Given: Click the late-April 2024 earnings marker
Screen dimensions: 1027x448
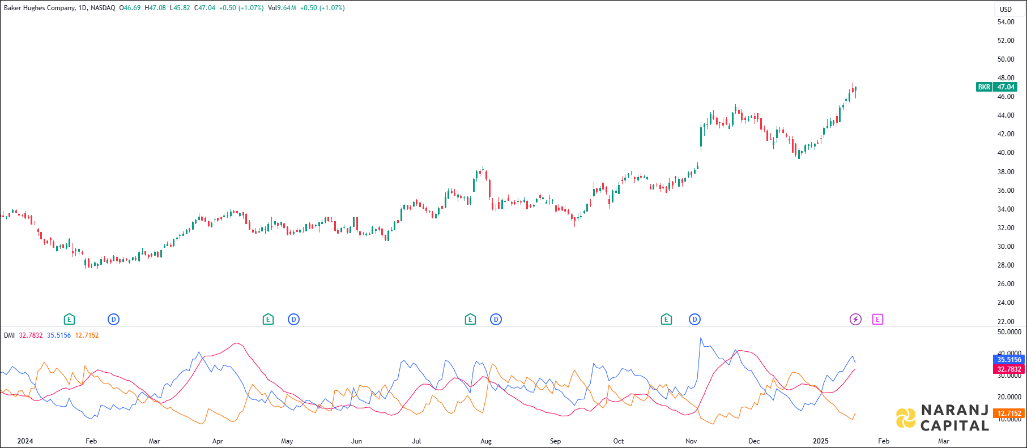Looking at the screenshot, I should point(268,320).
